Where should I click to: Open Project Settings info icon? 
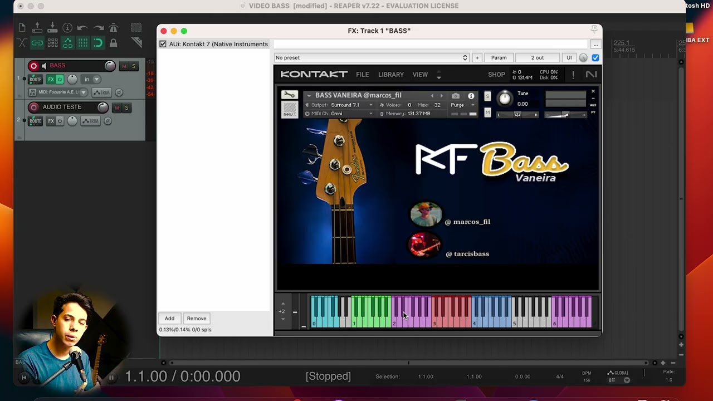[67, 28]
